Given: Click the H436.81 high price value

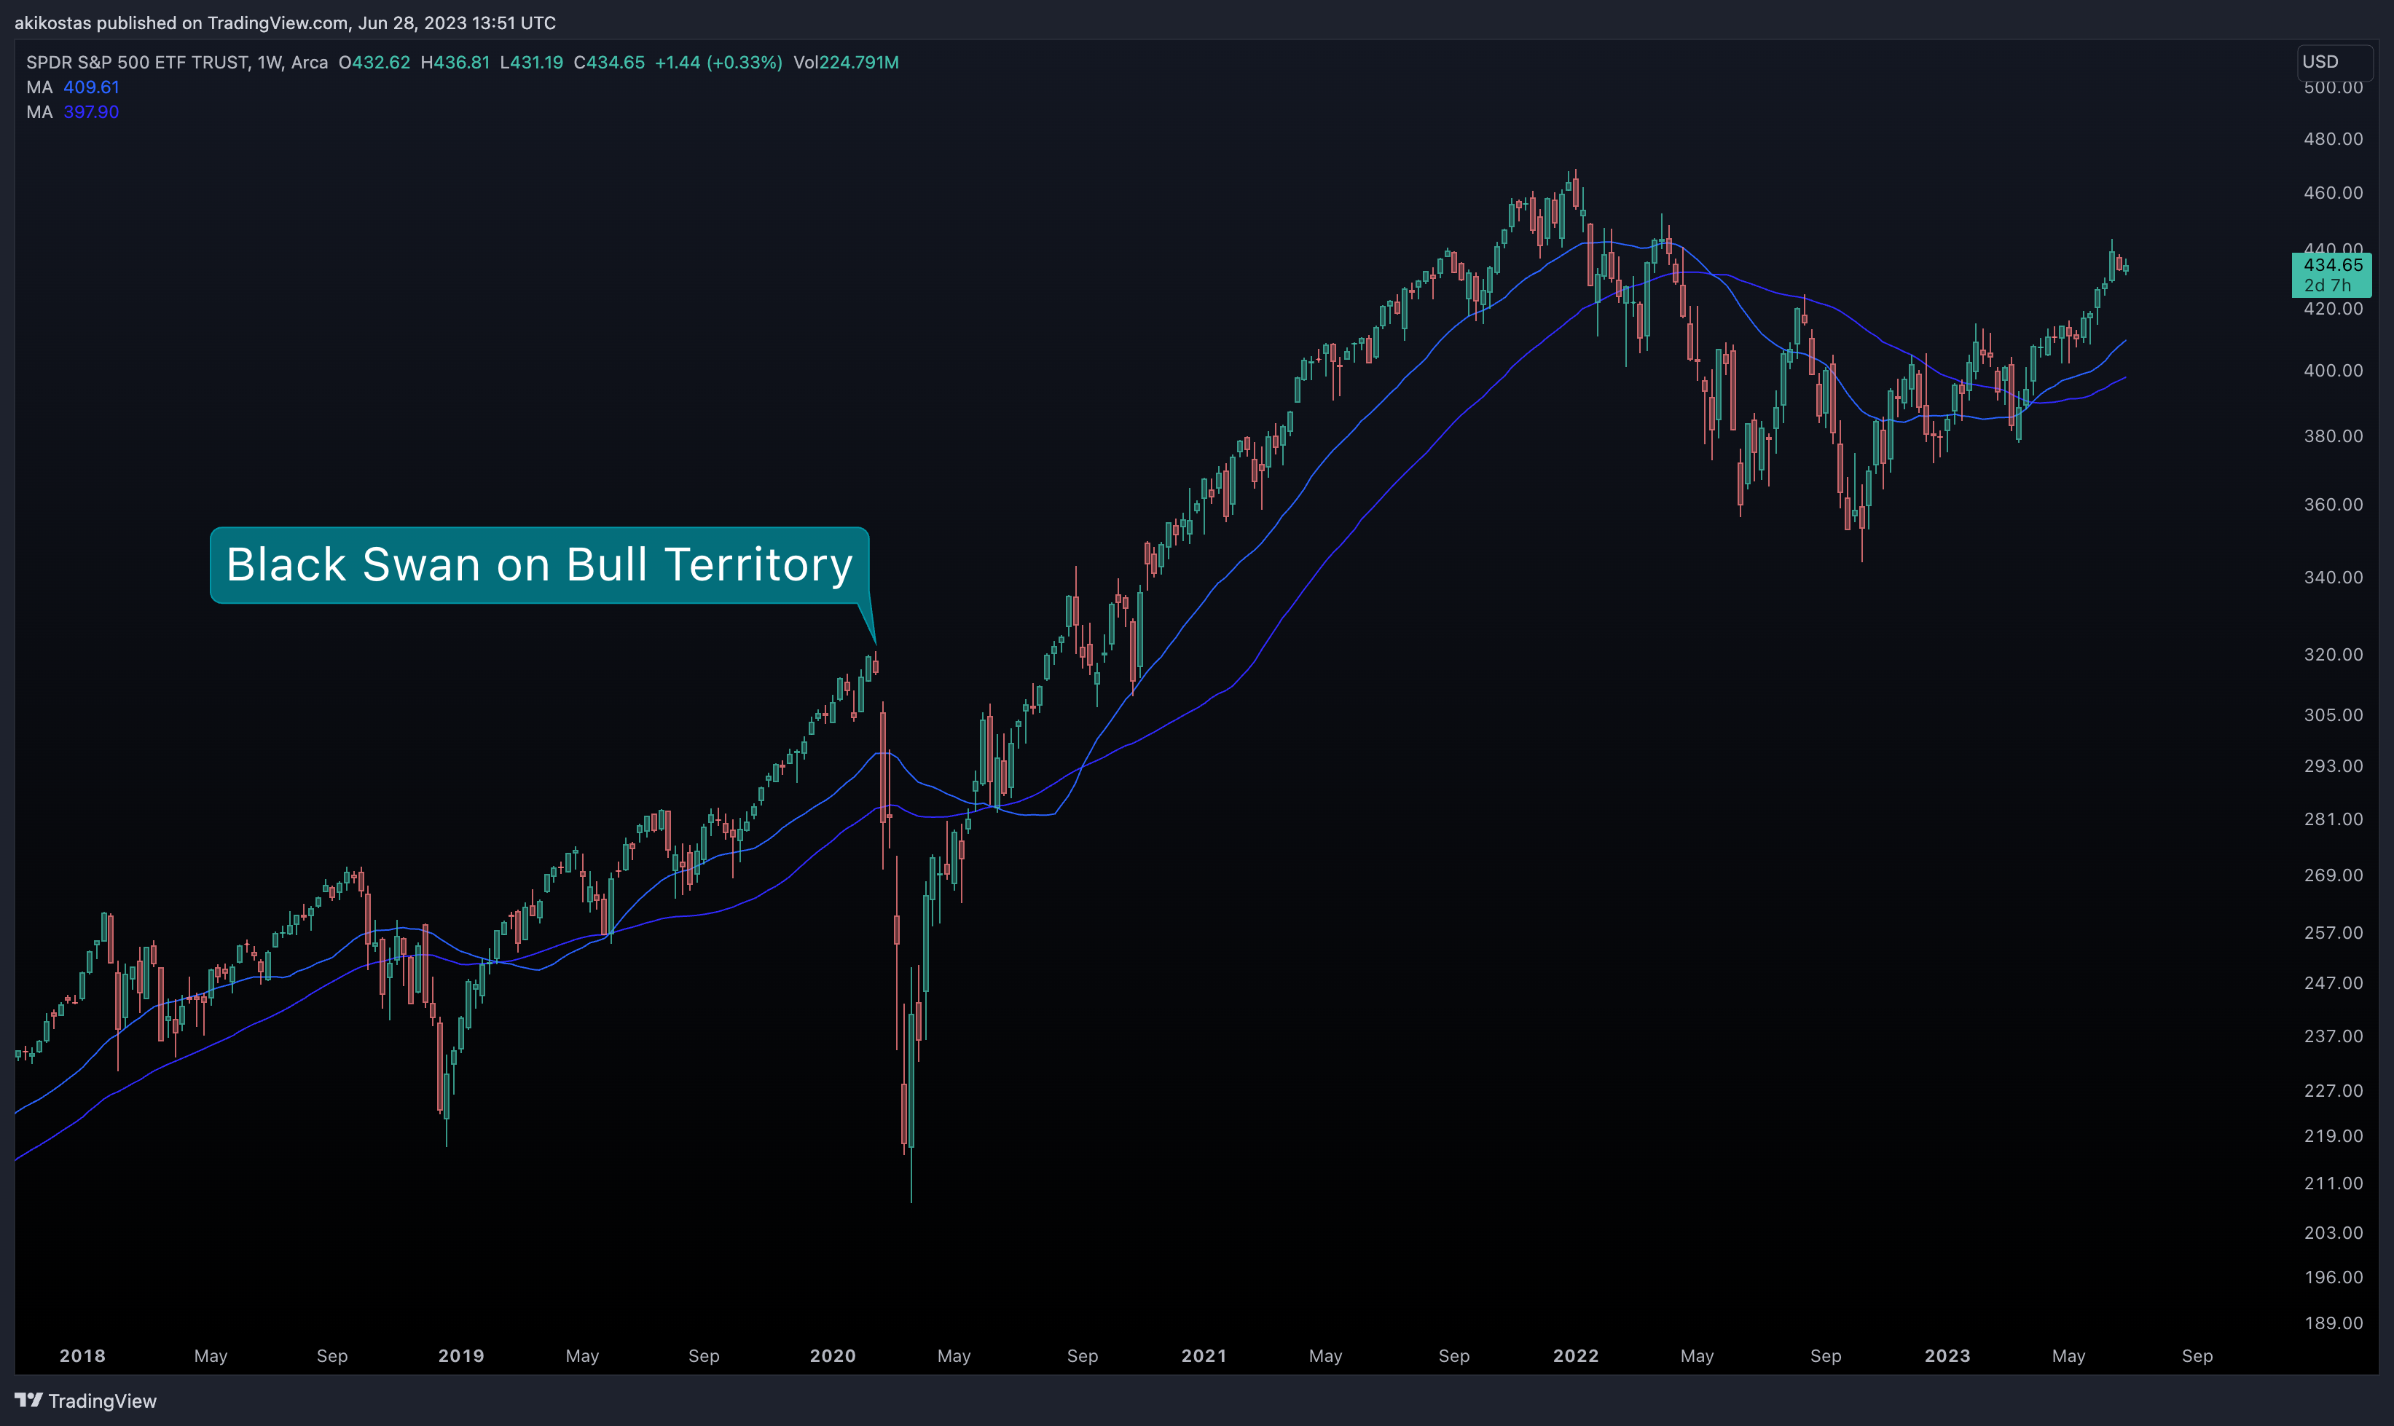Looking at the screenshot, I should point(455,63).
